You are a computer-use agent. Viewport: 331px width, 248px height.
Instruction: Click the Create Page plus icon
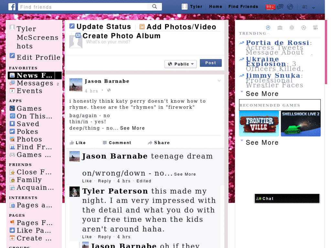pos(12,238)
